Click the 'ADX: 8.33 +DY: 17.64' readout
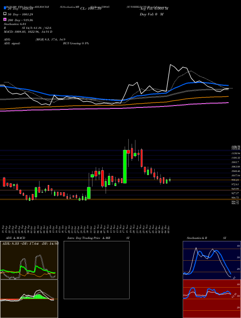241x318 pixels. pos(21,243)
